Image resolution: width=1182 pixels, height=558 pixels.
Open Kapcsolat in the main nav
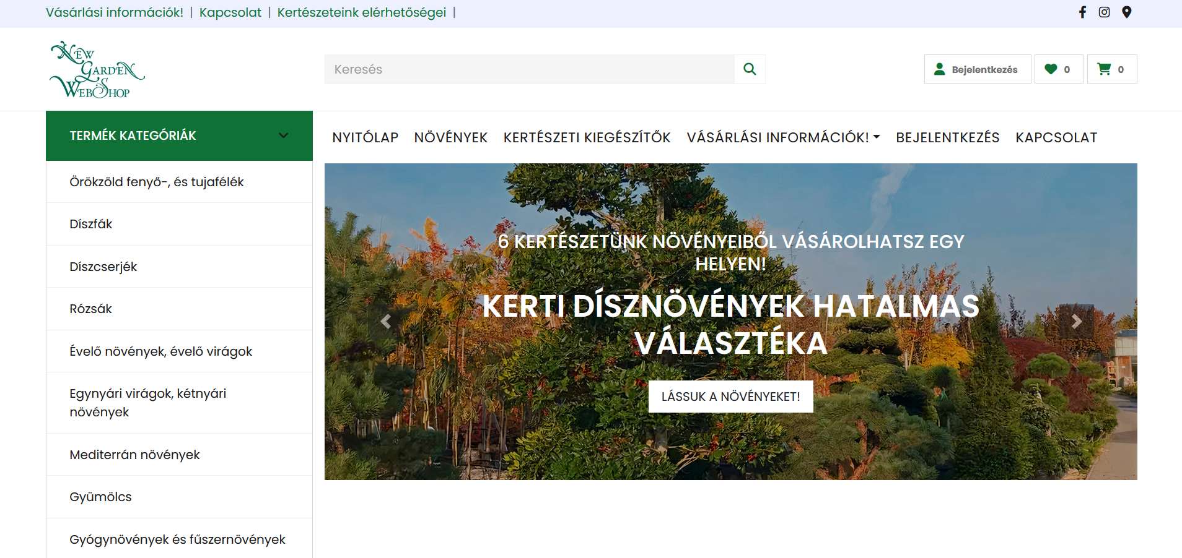coord(1056,137)
